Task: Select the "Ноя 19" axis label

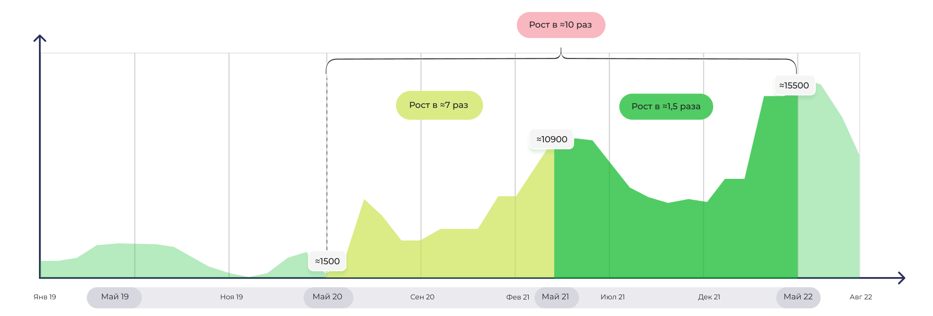Action: [x=231, y=297]
